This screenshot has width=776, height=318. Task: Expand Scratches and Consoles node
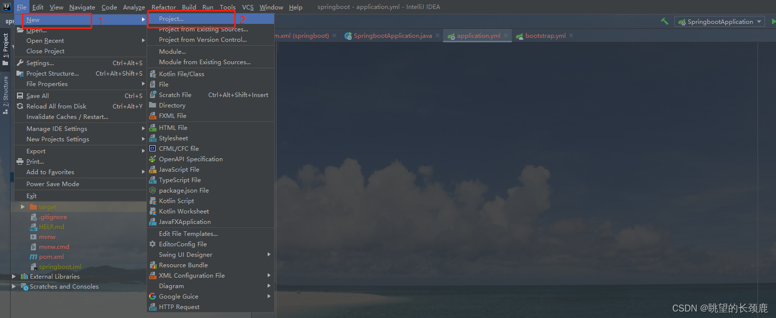[x=14, y=286]
